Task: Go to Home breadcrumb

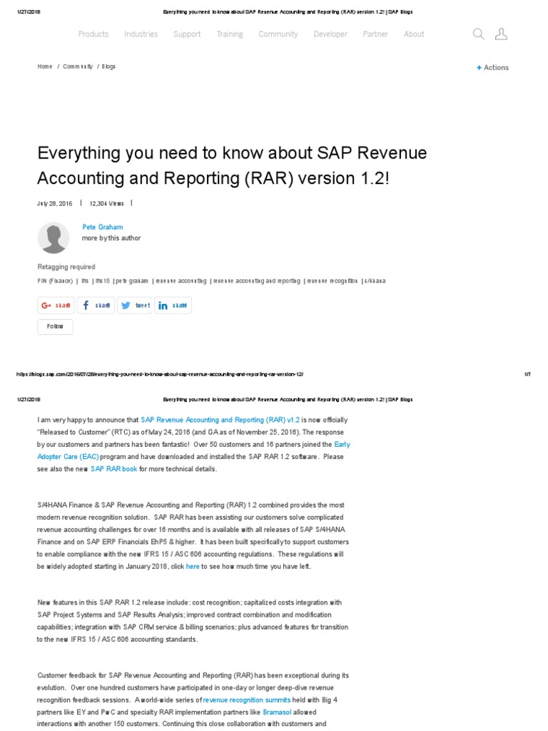Action: [45, 66]
